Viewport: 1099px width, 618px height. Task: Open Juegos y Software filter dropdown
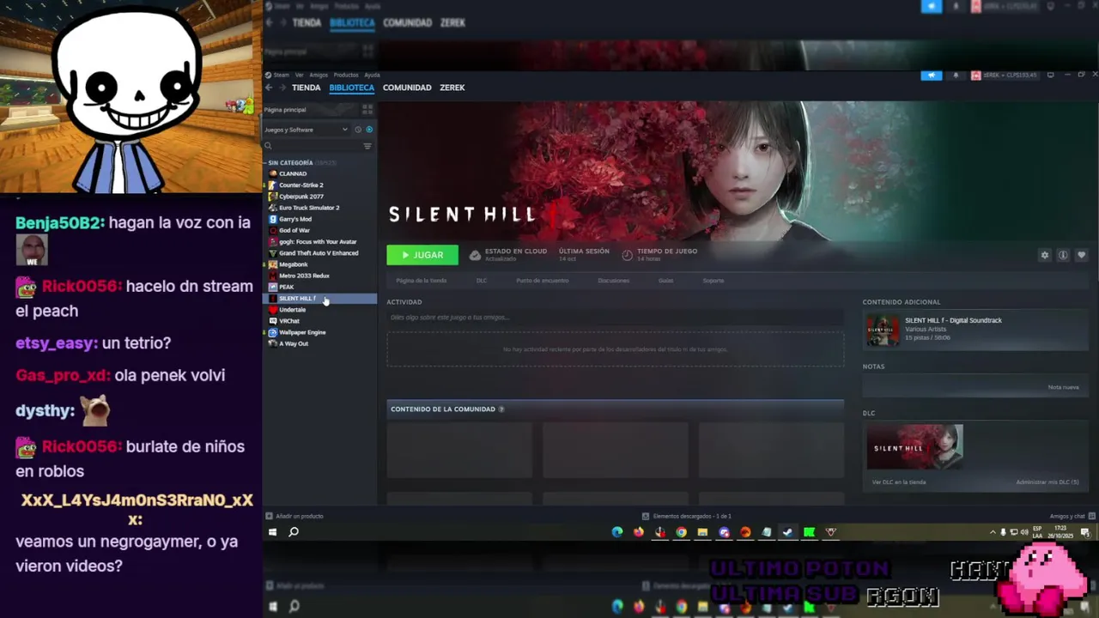(x=307, y=130)
